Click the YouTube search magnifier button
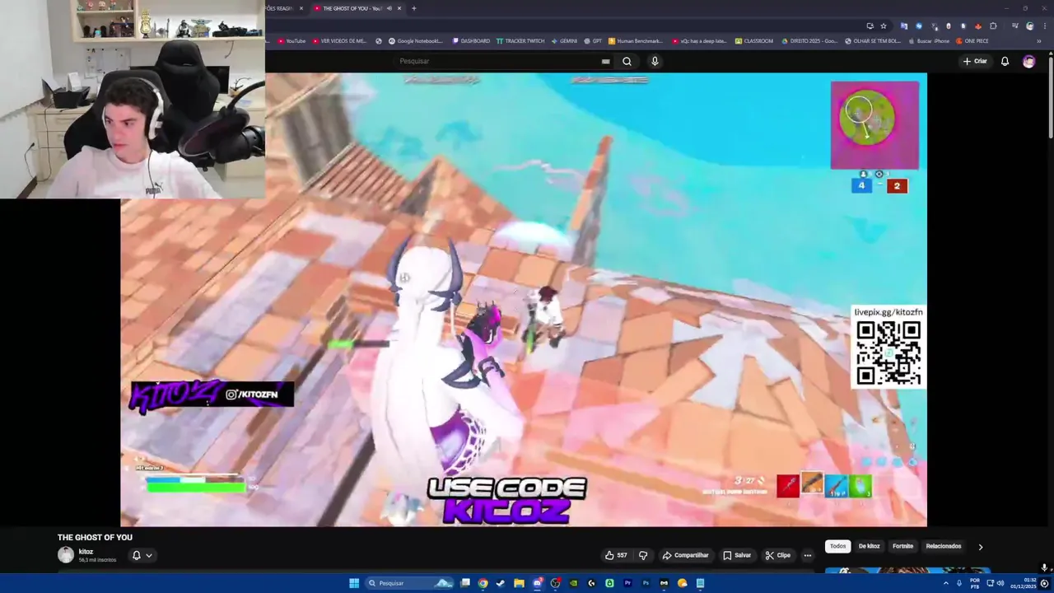Screen dimensions: 1054x593 click(627, 61)
